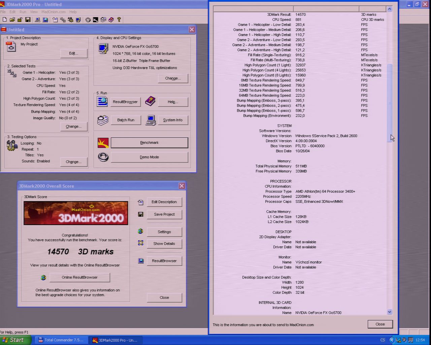The height and width of the screenshot is (345, 431).
Task: Click the yellow question mark toolbar icon
Action: pyautogui.click(x=119, y=20)
